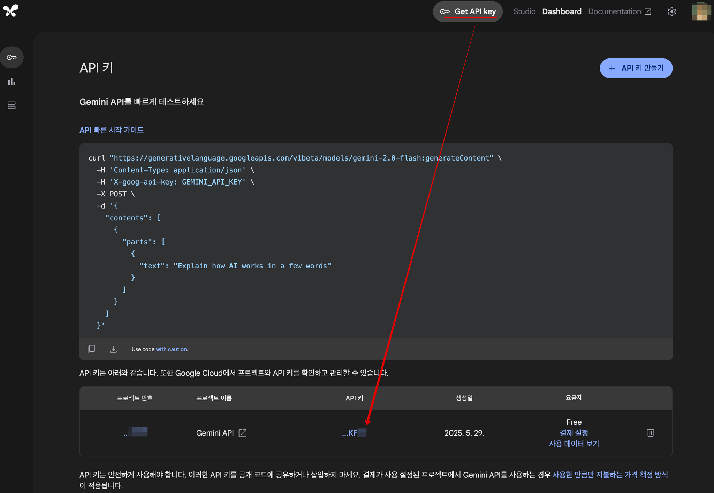Viewport: 714px width, 493px height.
Task: Open the '결제 설정' link
Action: coord(574,433)
